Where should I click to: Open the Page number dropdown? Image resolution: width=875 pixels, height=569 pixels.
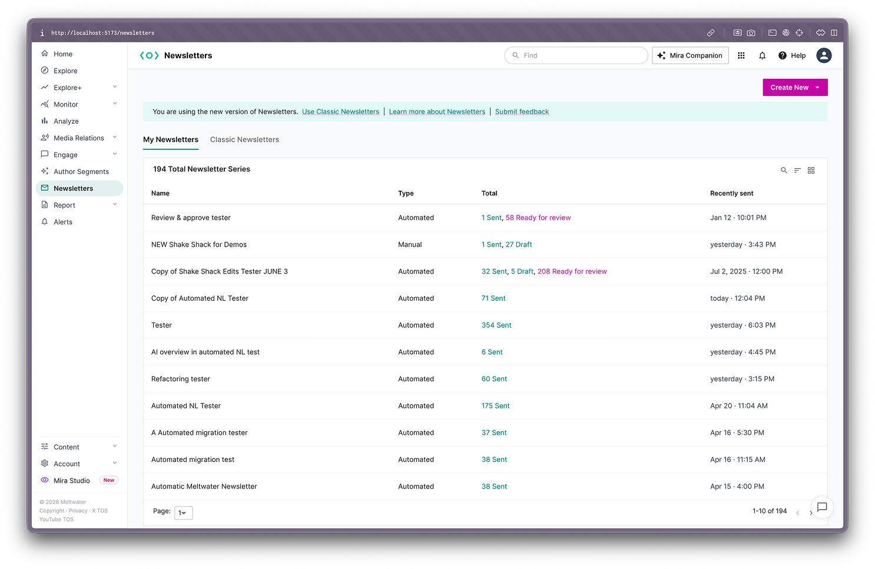(x=183, y=513)
